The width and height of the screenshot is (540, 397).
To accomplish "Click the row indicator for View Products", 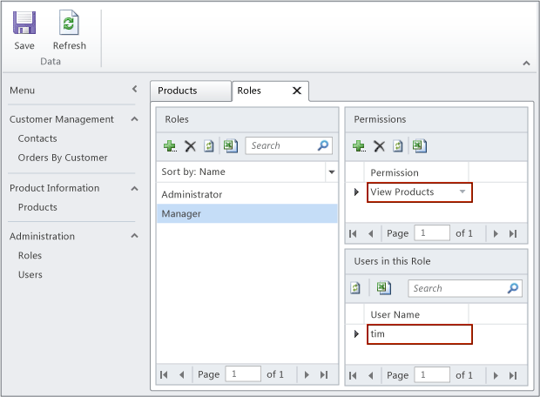I will coord(356,192).
